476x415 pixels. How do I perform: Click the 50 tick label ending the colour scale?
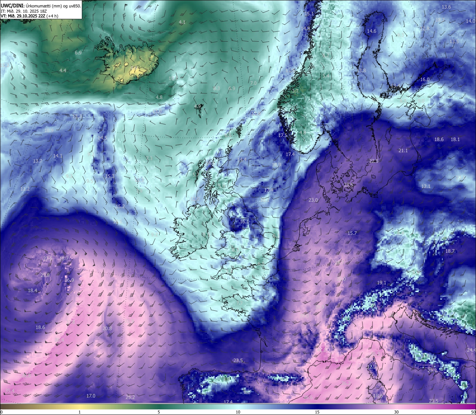[x=473, y=412]
